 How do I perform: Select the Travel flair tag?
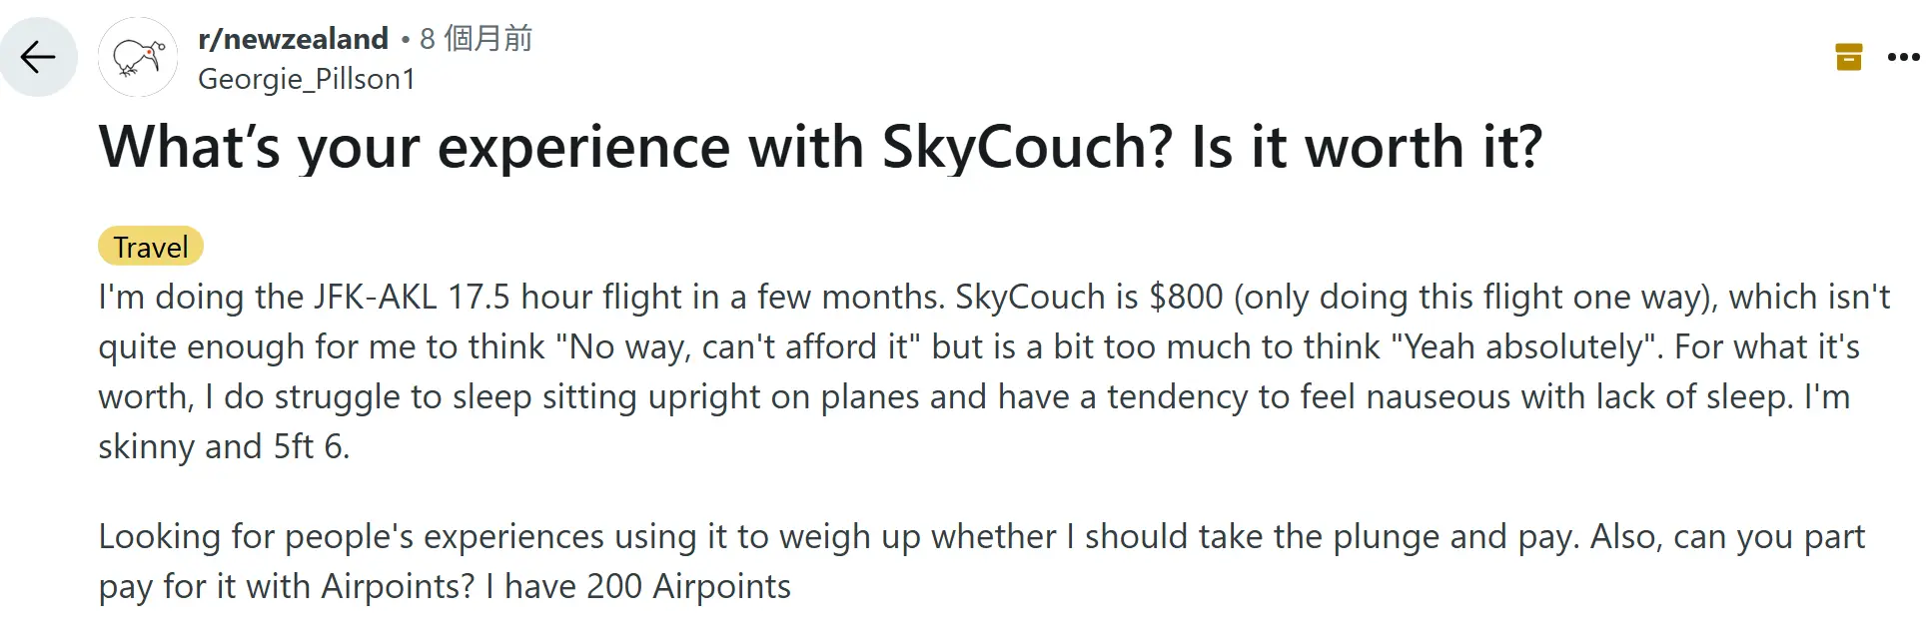click(151, 247)
